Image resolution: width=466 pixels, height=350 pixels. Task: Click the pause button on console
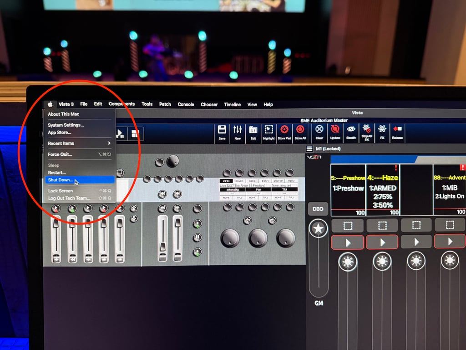pos(198,237)
